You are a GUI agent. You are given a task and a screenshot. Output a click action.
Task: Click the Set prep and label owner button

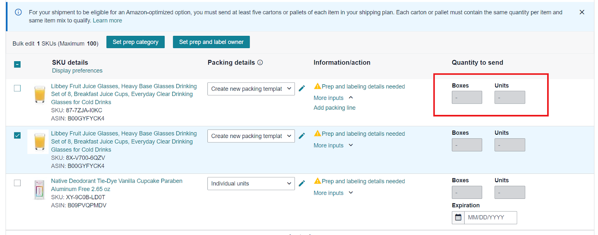point(211,42)
